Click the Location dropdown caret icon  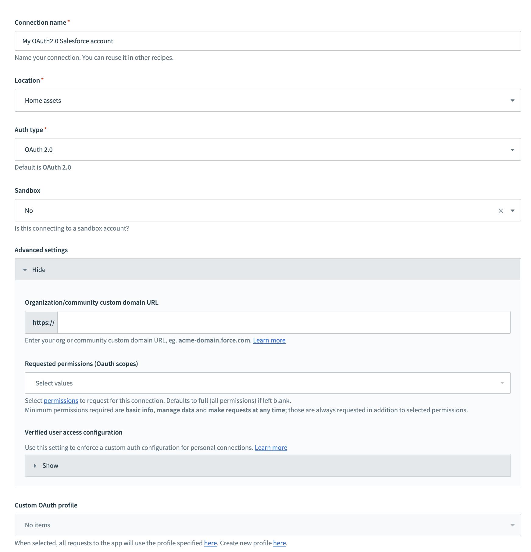point(512,100)
